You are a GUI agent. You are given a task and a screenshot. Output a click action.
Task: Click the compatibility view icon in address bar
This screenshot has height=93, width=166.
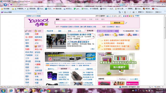point(121,5)
